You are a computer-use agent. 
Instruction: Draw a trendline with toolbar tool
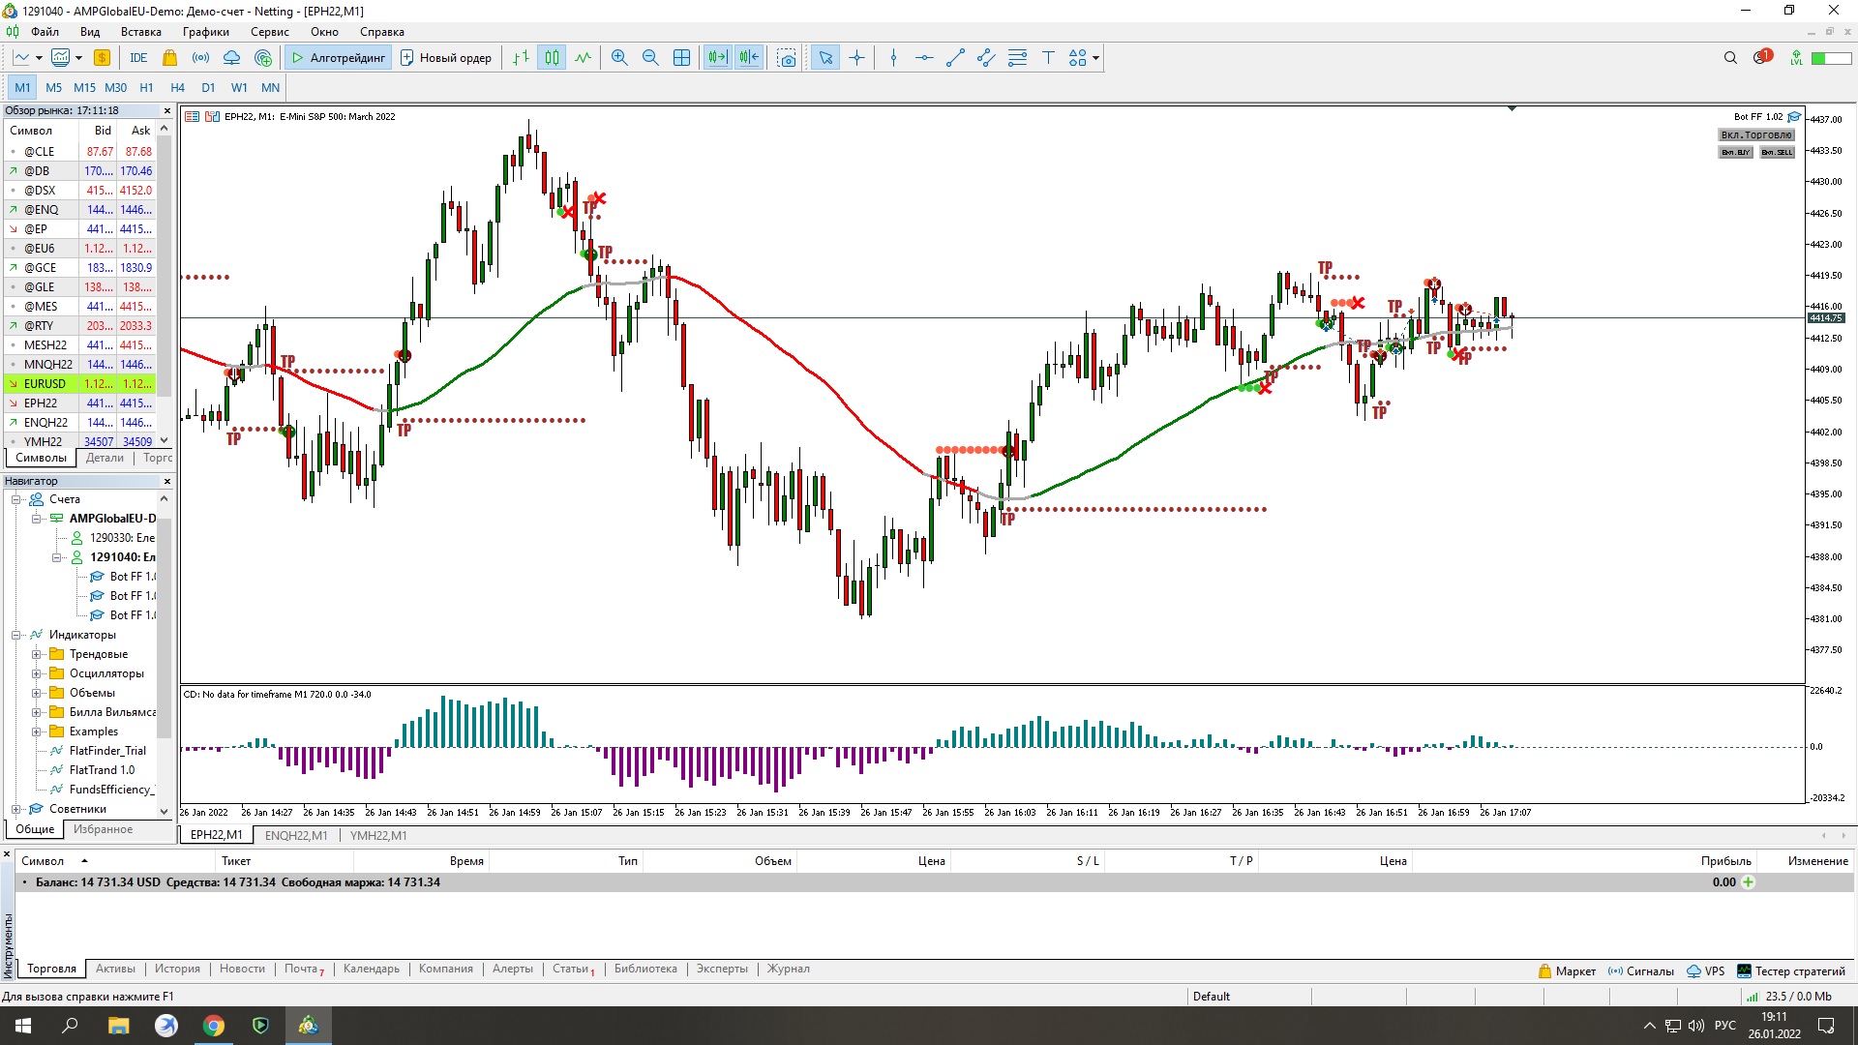(x=955, y=58)
